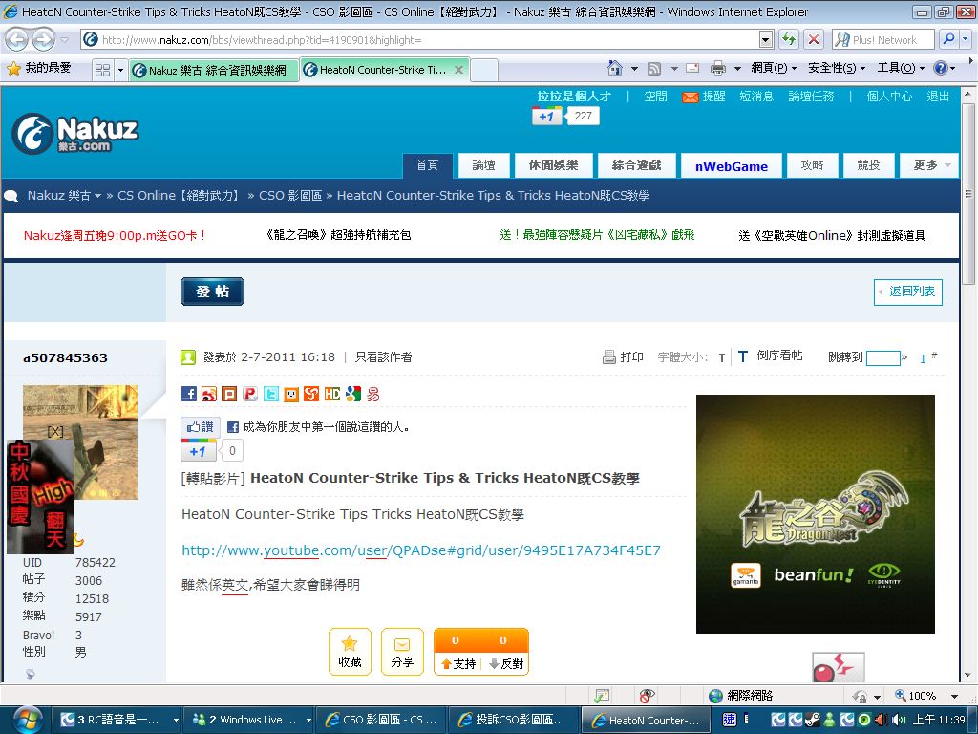978x734 pixels.
Task: Open Favorites with the star icon
Action: (x=13, y=68)
